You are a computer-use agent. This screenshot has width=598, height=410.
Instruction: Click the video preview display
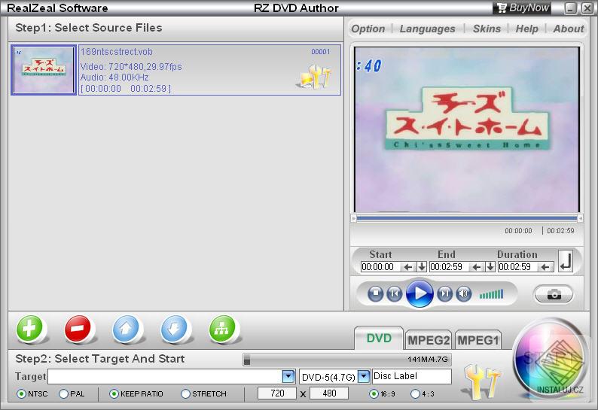(x=467, y=129)
